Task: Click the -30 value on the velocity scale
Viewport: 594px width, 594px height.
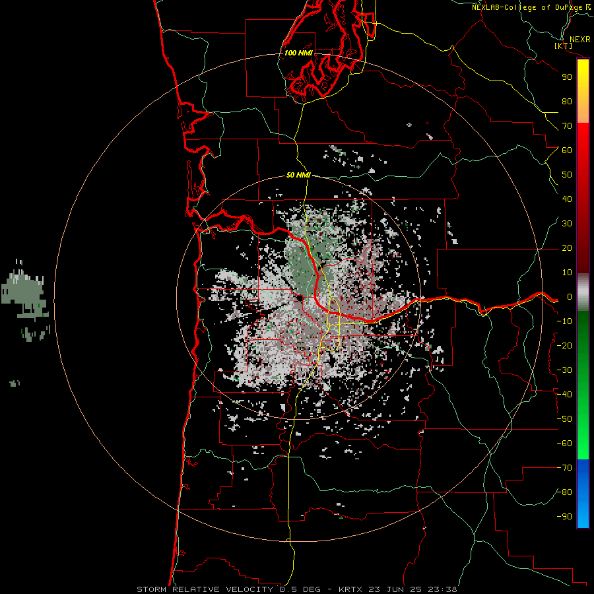Action: [x=564, y=370]
